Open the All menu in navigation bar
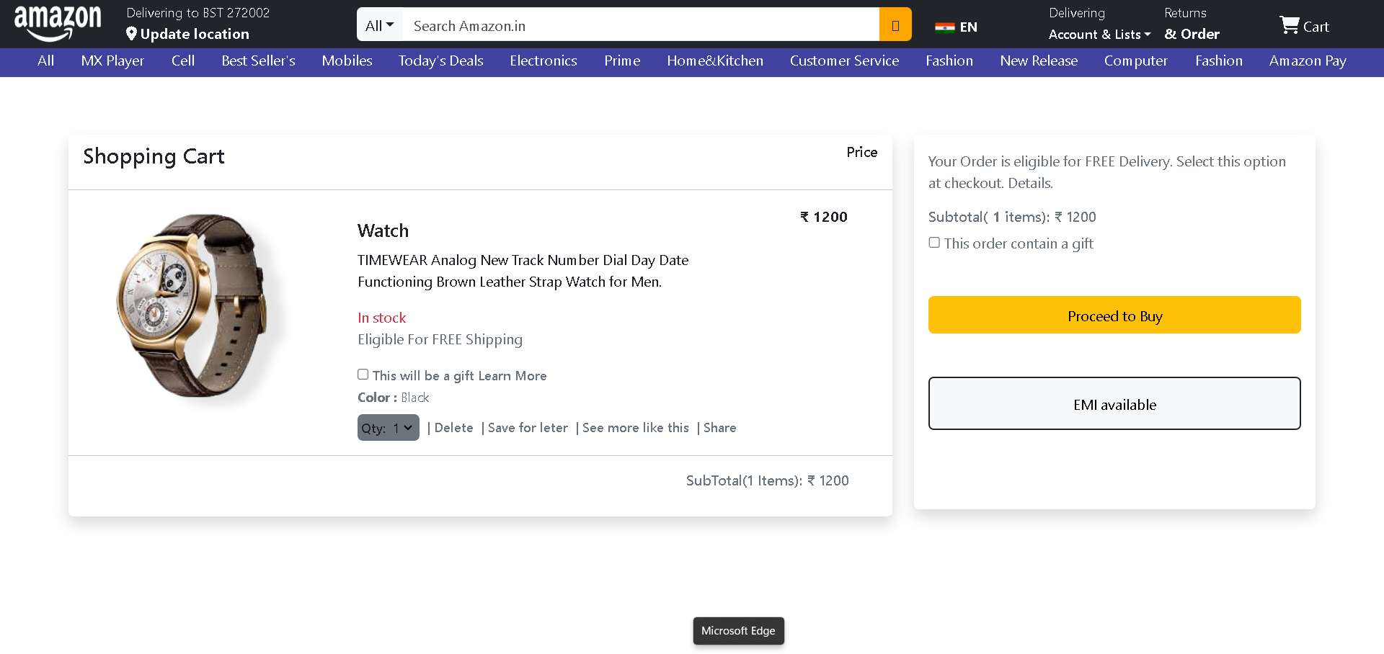 pyautogui.click(x=45, y=61)
